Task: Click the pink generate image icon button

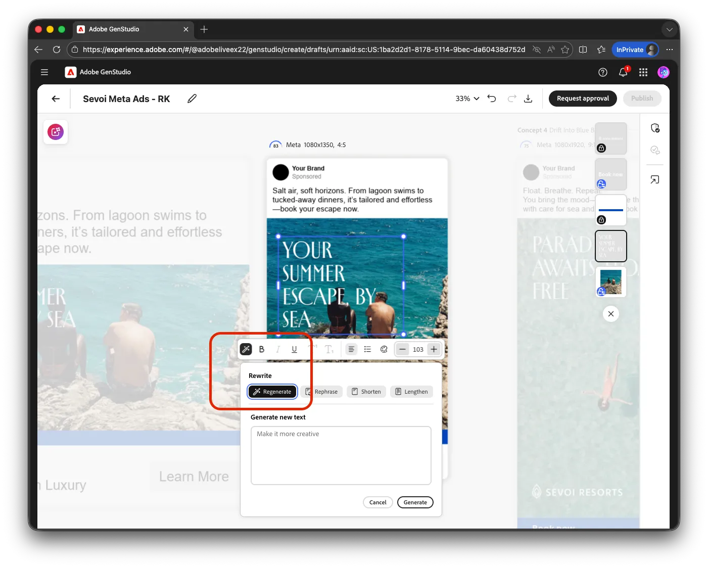Action: tap(56, 132)
